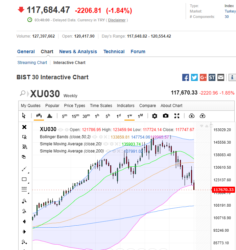The height and width of the screenshot is (250, 236).
Task: Click the symbol search magnifier icon
Action: (23, 93)
